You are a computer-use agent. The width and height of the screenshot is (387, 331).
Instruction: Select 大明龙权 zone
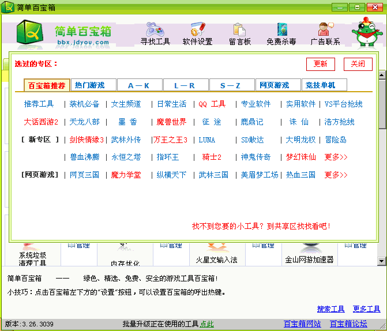[300, 140]
